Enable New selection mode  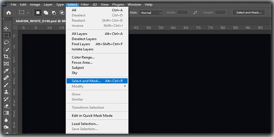38,13
